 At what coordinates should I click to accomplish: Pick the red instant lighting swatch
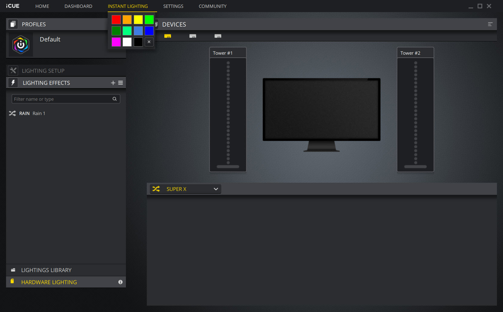point(116,20)
